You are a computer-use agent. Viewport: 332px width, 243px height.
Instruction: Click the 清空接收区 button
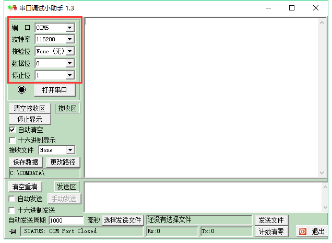click(30, 108)
